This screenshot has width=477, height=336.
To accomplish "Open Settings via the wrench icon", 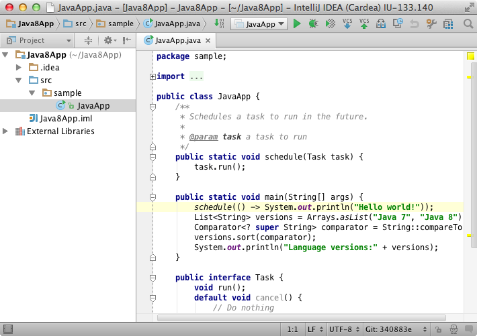I will pos(431,24).
